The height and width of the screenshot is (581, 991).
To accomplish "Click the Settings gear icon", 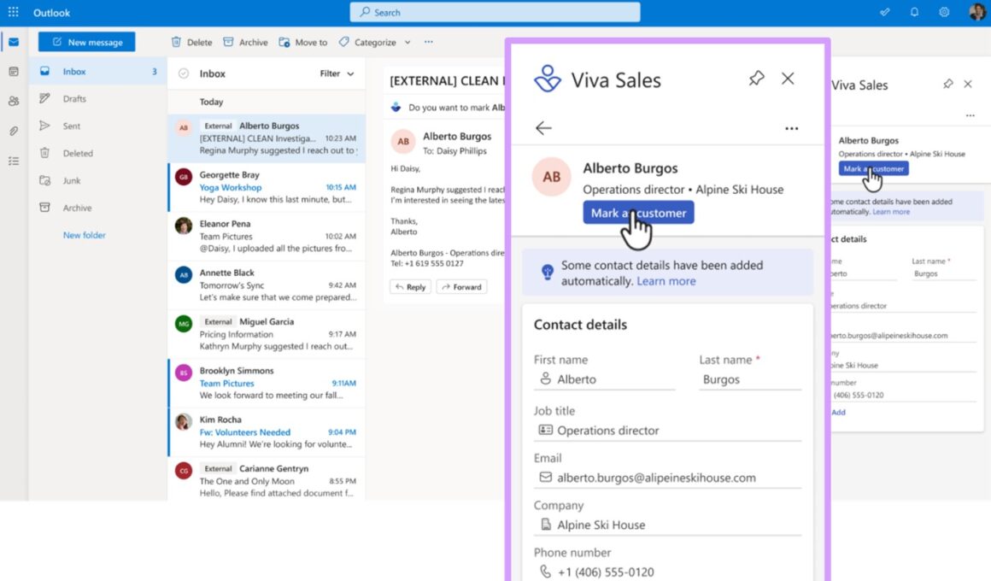I will click(x=944, y=12).
